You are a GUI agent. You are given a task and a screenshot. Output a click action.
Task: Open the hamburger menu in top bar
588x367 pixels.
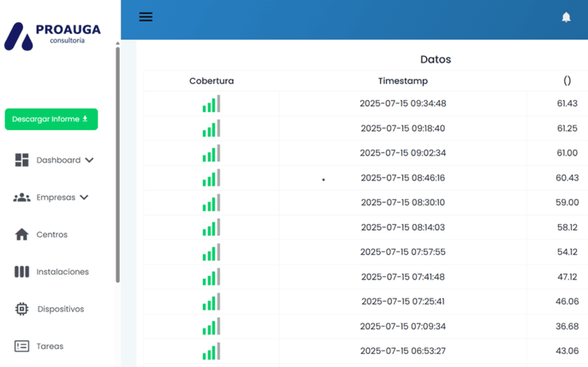146,17
